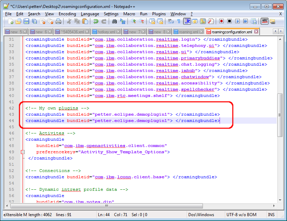Click the Print icon in toolbar

click(x=58, y=22)
